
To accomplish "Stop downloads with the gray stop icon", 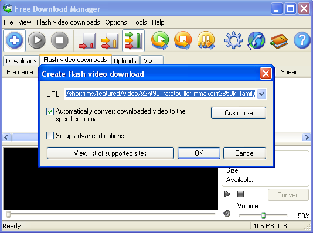I will 59,40.
